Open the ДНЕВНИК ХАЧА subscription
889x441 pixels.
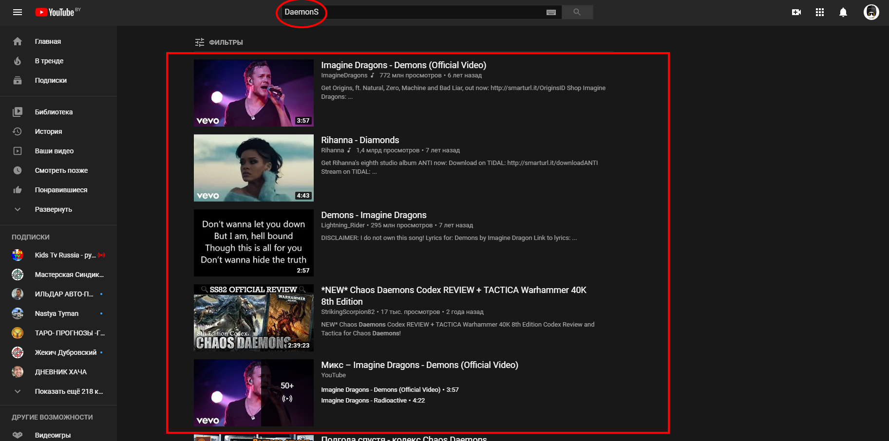(x=58, y=372)
